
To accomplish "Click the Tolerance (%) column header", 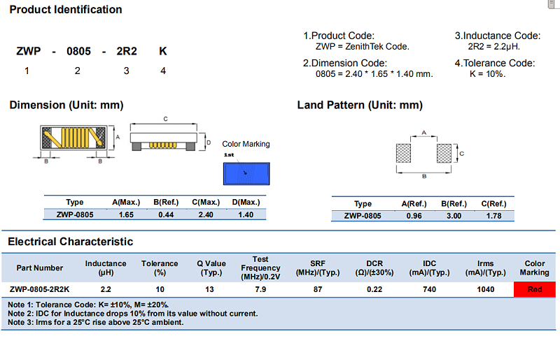I will (160, 268).
